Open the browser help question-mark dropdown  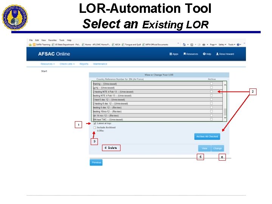pyautogui.click(x=239, y=45)
